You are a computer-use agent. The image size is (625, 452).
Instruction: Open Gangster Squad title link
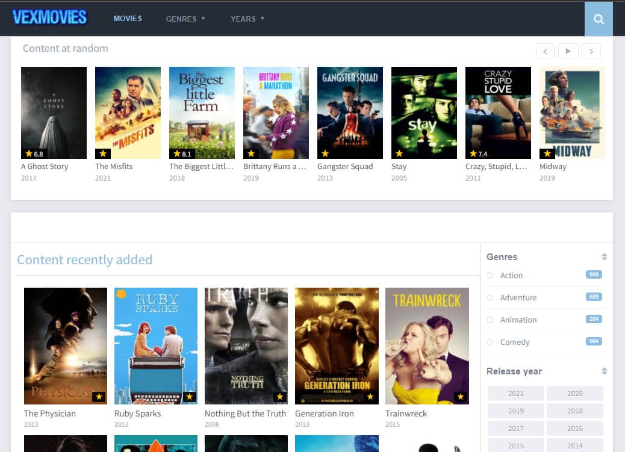[x=345, y=167]
